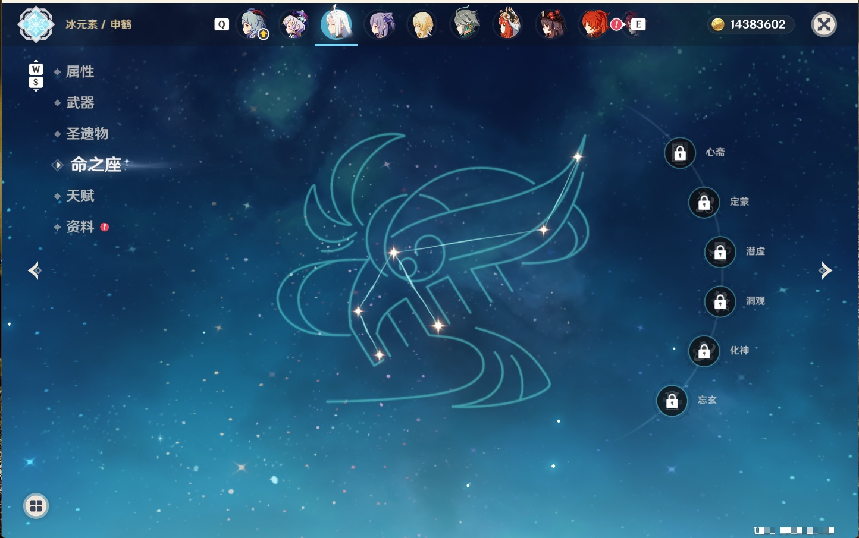Choose the red-haired character with alert badge

point(595,24)
